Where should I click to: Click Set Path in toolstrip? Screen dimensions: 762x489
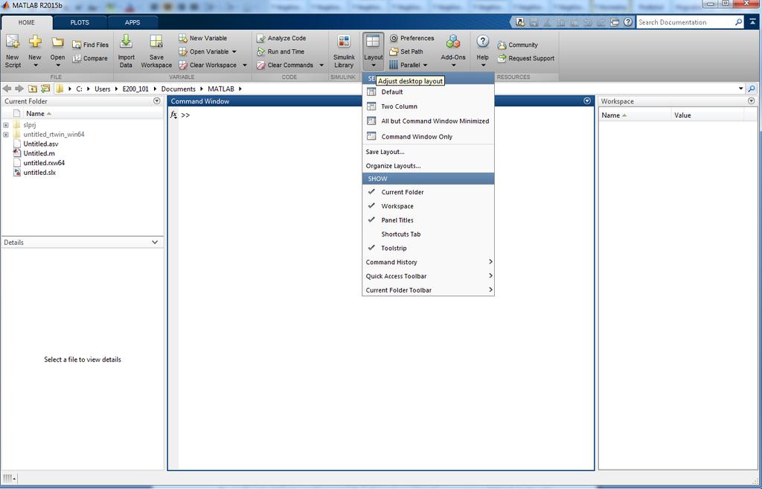[x=406, y=51]
